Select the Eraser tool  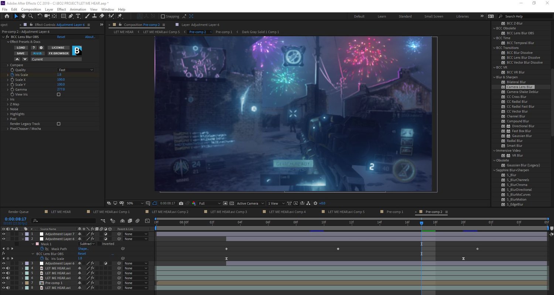(102, 16)
